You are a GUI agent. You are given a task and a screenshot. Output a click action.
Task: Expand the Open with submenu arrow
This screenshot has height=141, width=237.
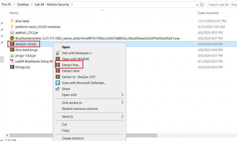click(x=122, y=95)
